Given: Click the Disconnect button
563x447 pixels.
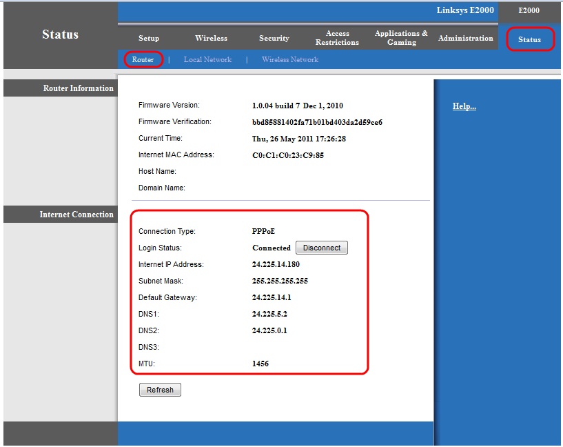Looking at the screenshot, I should [321, 247].
